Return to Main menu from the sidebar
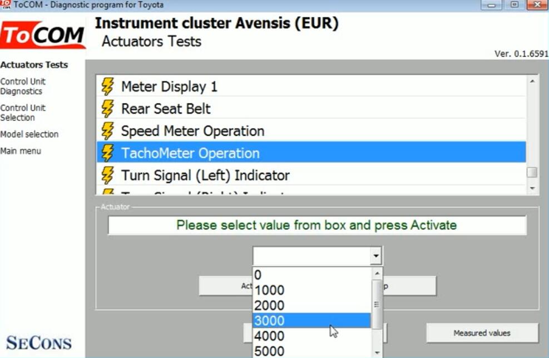Viewport: 549px width, 358px height. (21, 151)
